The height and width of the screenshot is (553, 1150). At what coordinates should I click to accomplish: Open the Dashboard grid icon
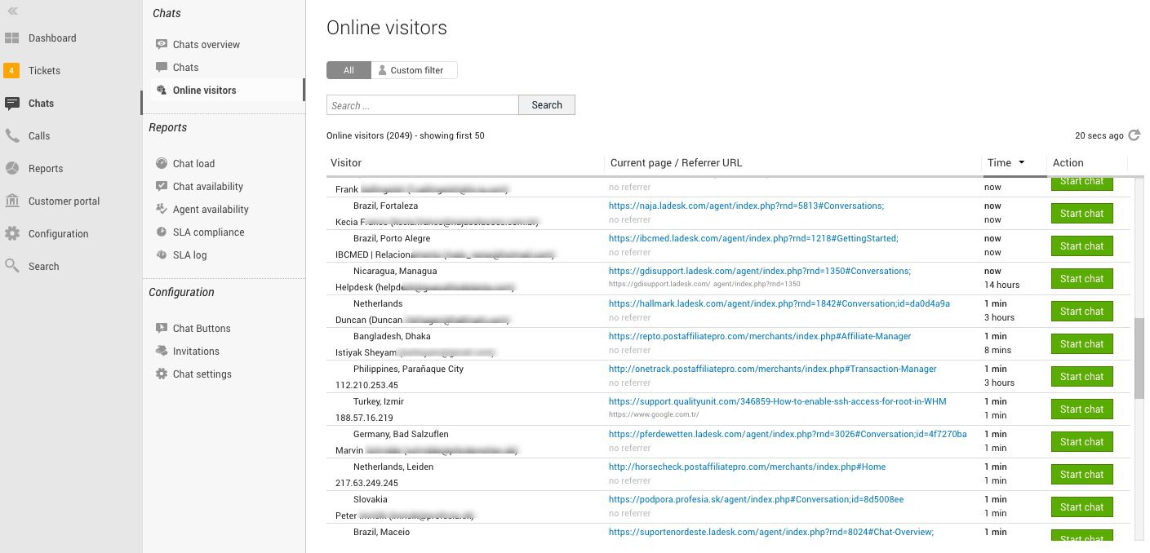[x=11, y=38]
